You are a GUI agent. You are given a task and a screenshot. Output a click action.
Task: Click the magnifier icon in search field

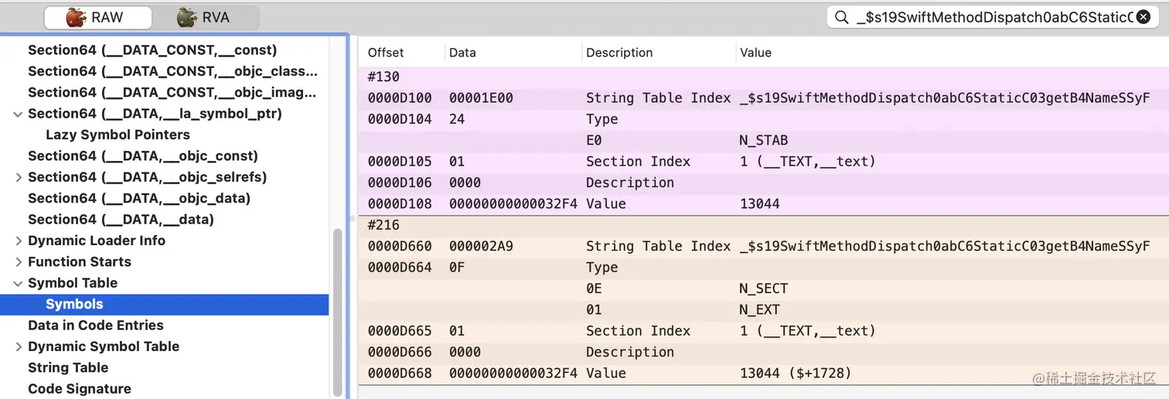coord(842,17)
